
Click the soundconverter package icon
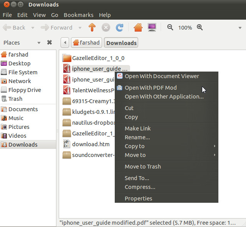[67, 155]
